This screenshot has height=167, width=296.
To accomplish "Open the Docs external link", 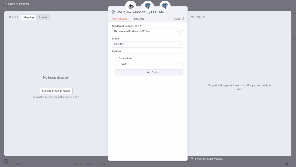I will [x=179, y=19].
